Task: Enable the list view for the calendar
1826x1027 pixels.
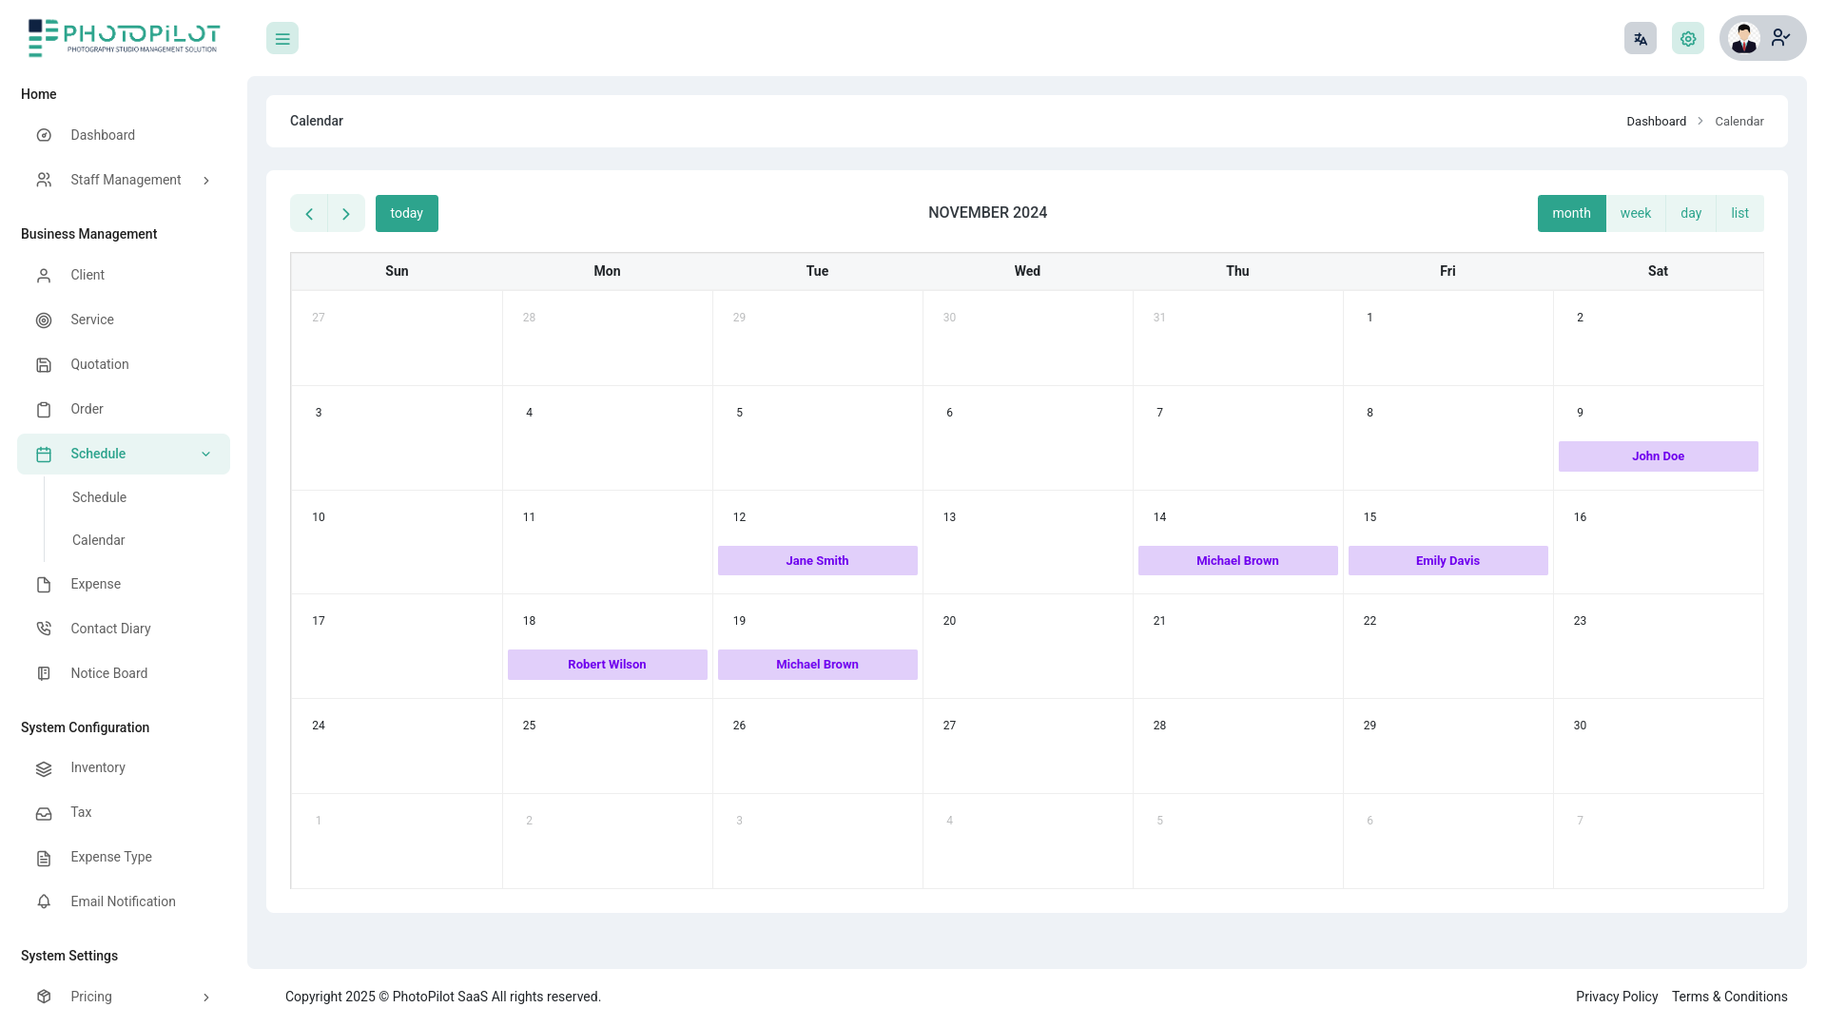Action: click(x=1739, y=213)
